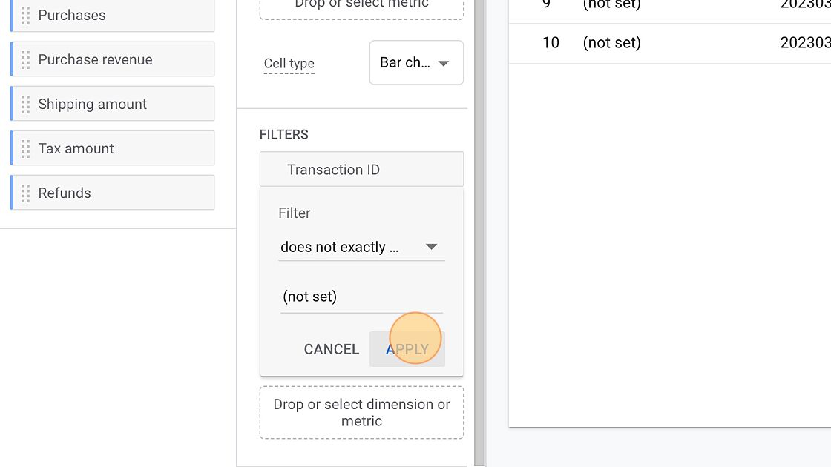Click the Refunds drag handle icon
831x467 pixels.
[26, 193]
